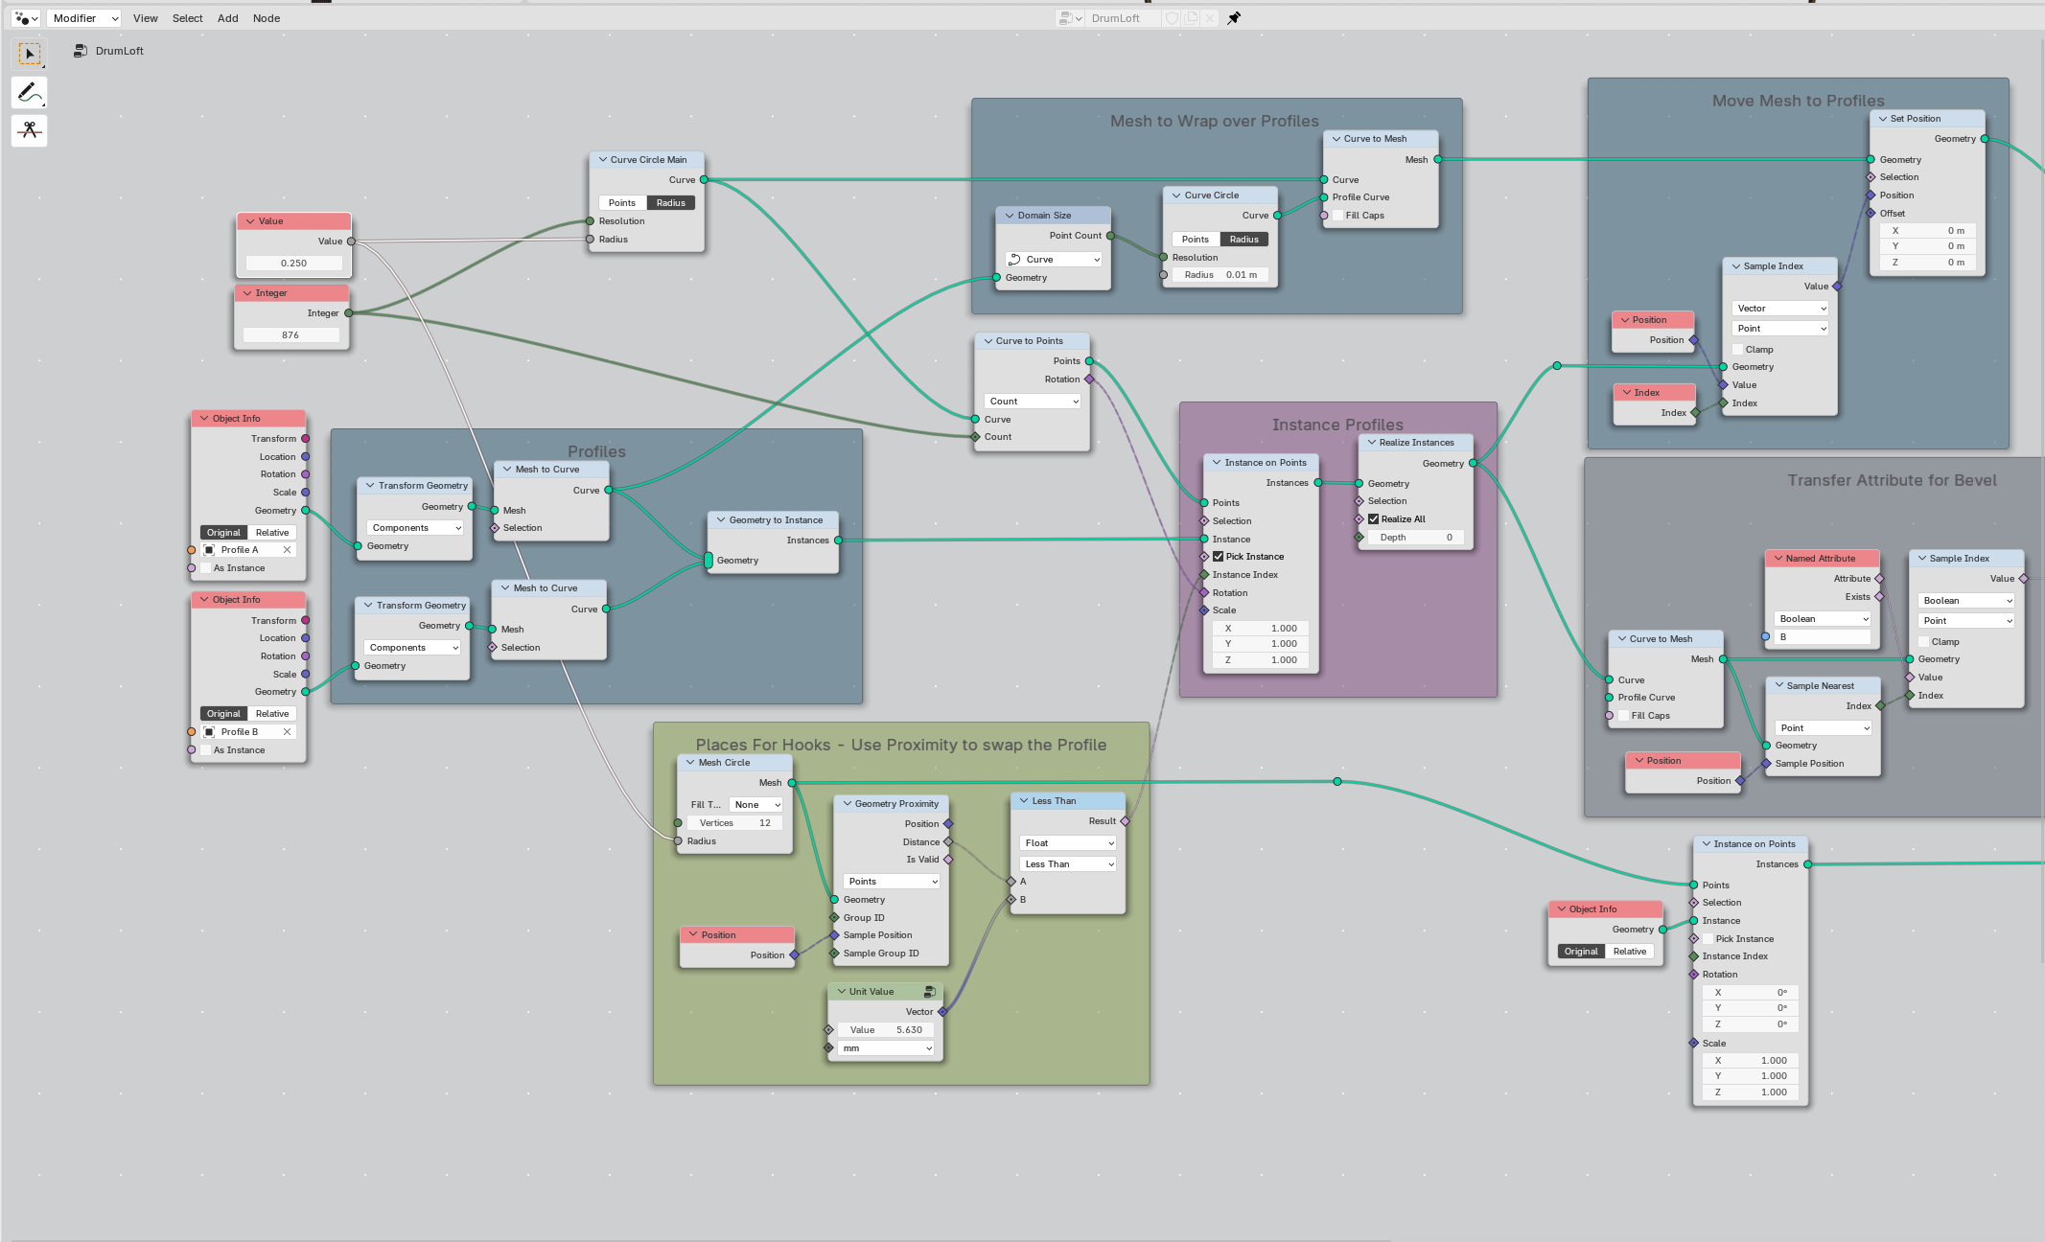This screenshot has width=2045, height=1242.
Task: Toggle the Pick Instance checkbox in Instance Profiles
Action: pyautogui.click(x=1219, y=557)
